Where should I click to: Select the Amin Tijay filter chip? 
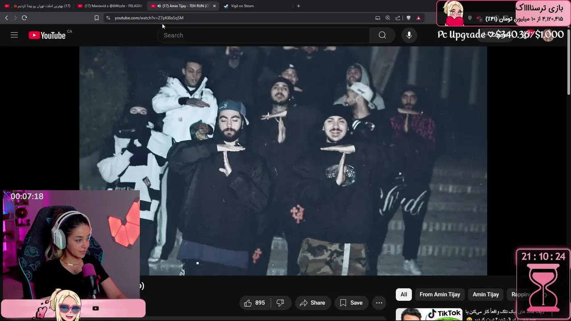486,294
